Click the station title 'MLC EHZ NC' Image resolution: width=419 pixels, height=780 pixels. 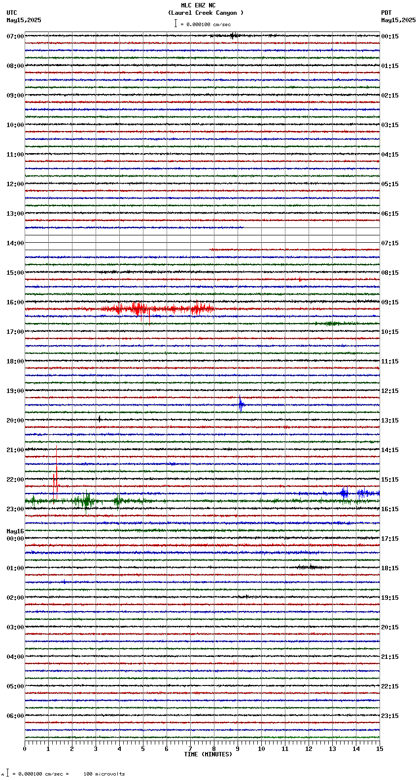(198, 5)
